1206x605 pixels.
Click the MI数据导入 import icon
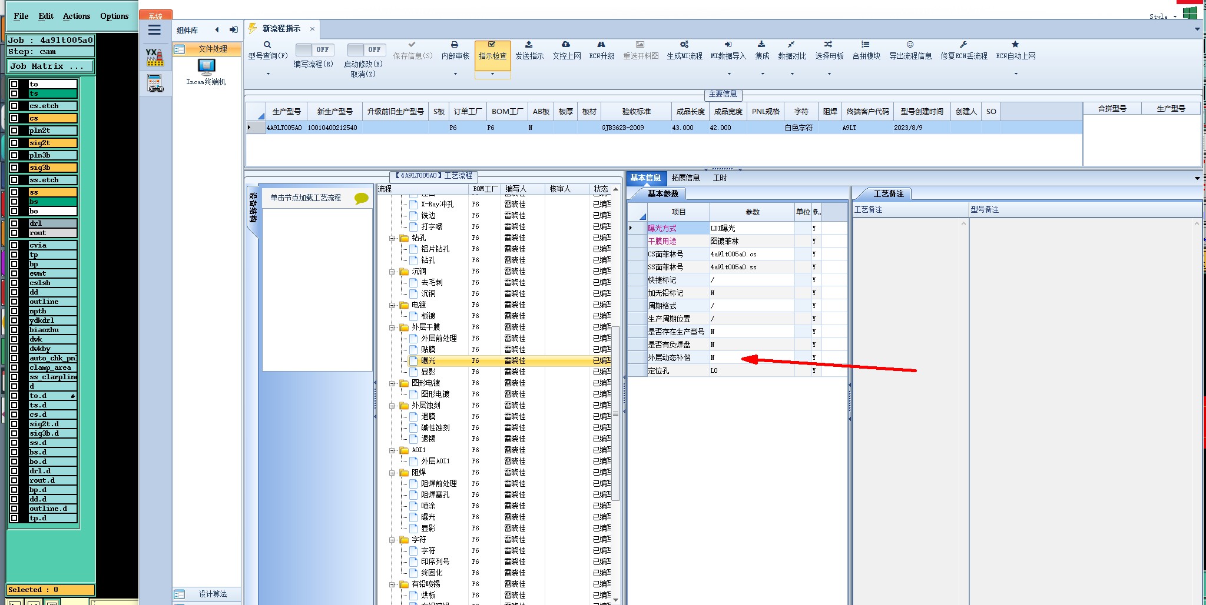(x=728, y=45)
